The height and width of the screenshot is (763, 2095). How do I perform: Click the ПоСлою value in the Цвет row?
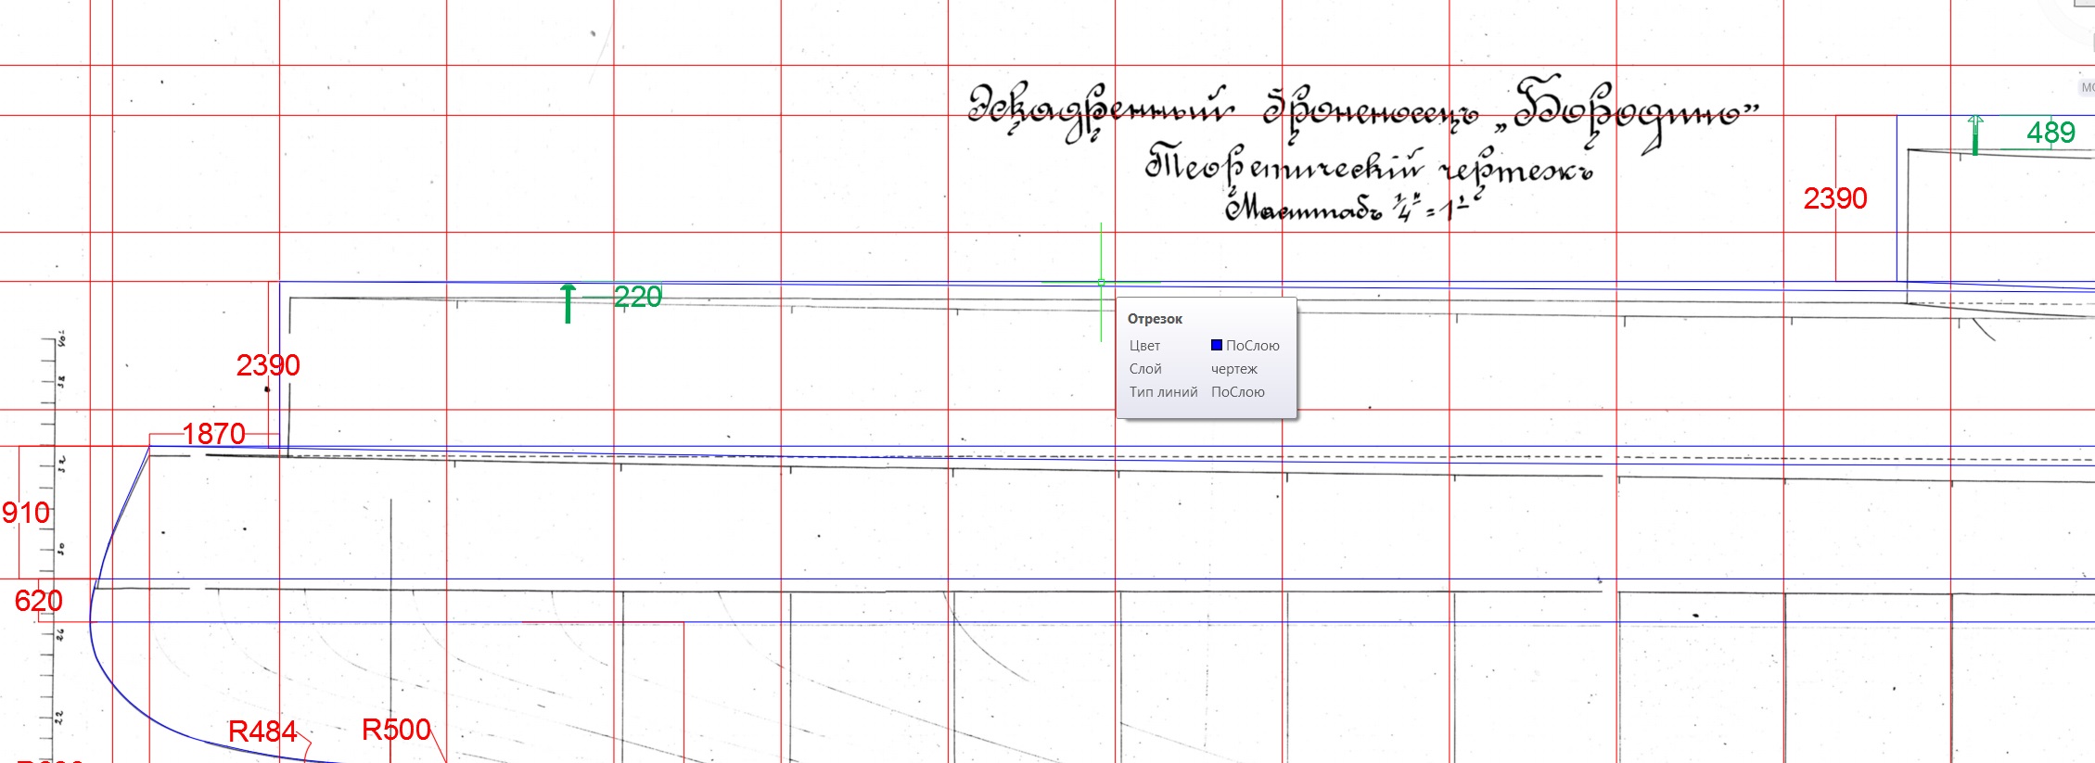click(x=1252, y=346)
